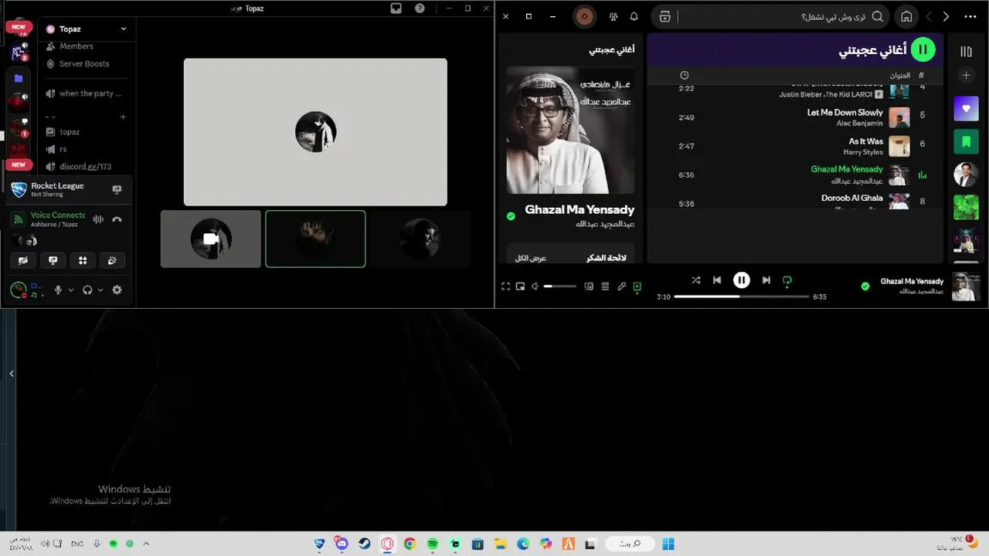Click Voice Connected status text

point(58,215)
